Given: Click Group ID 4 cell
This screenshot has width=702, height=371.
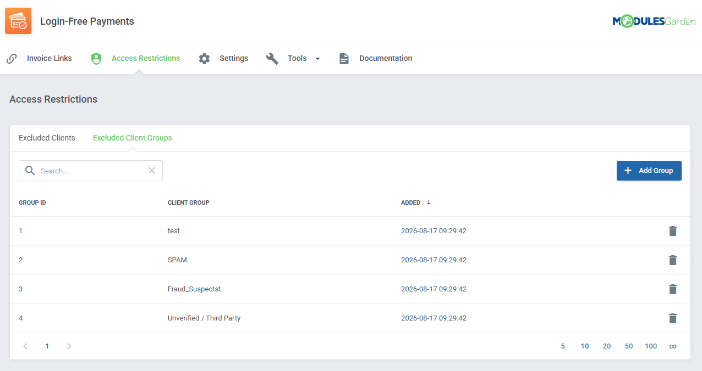Looking at the screenshot, I should [21, 318].
